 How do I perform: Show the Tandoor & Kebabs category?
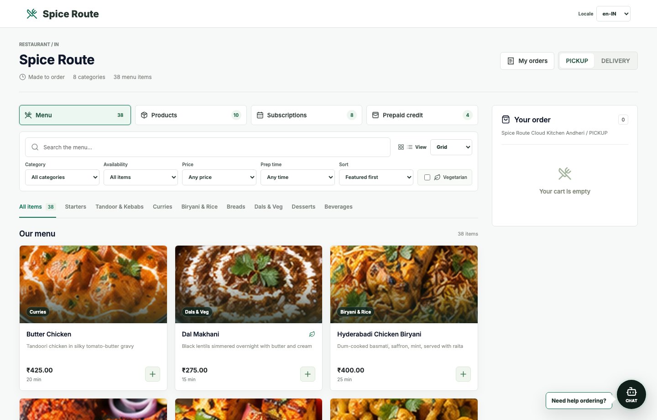120,207
